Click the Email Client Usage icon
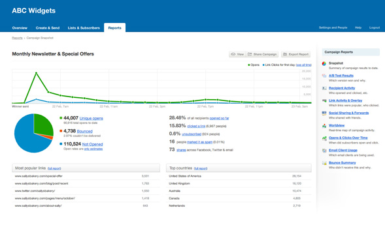Viewport: 385px width, 240px height. pos(324,151)
